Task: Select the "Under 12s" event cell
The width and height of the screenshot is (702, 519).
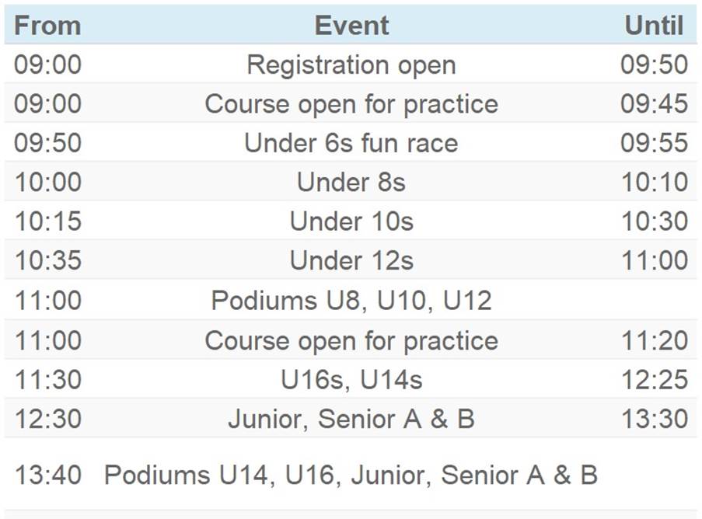Action: click(351, 260)
